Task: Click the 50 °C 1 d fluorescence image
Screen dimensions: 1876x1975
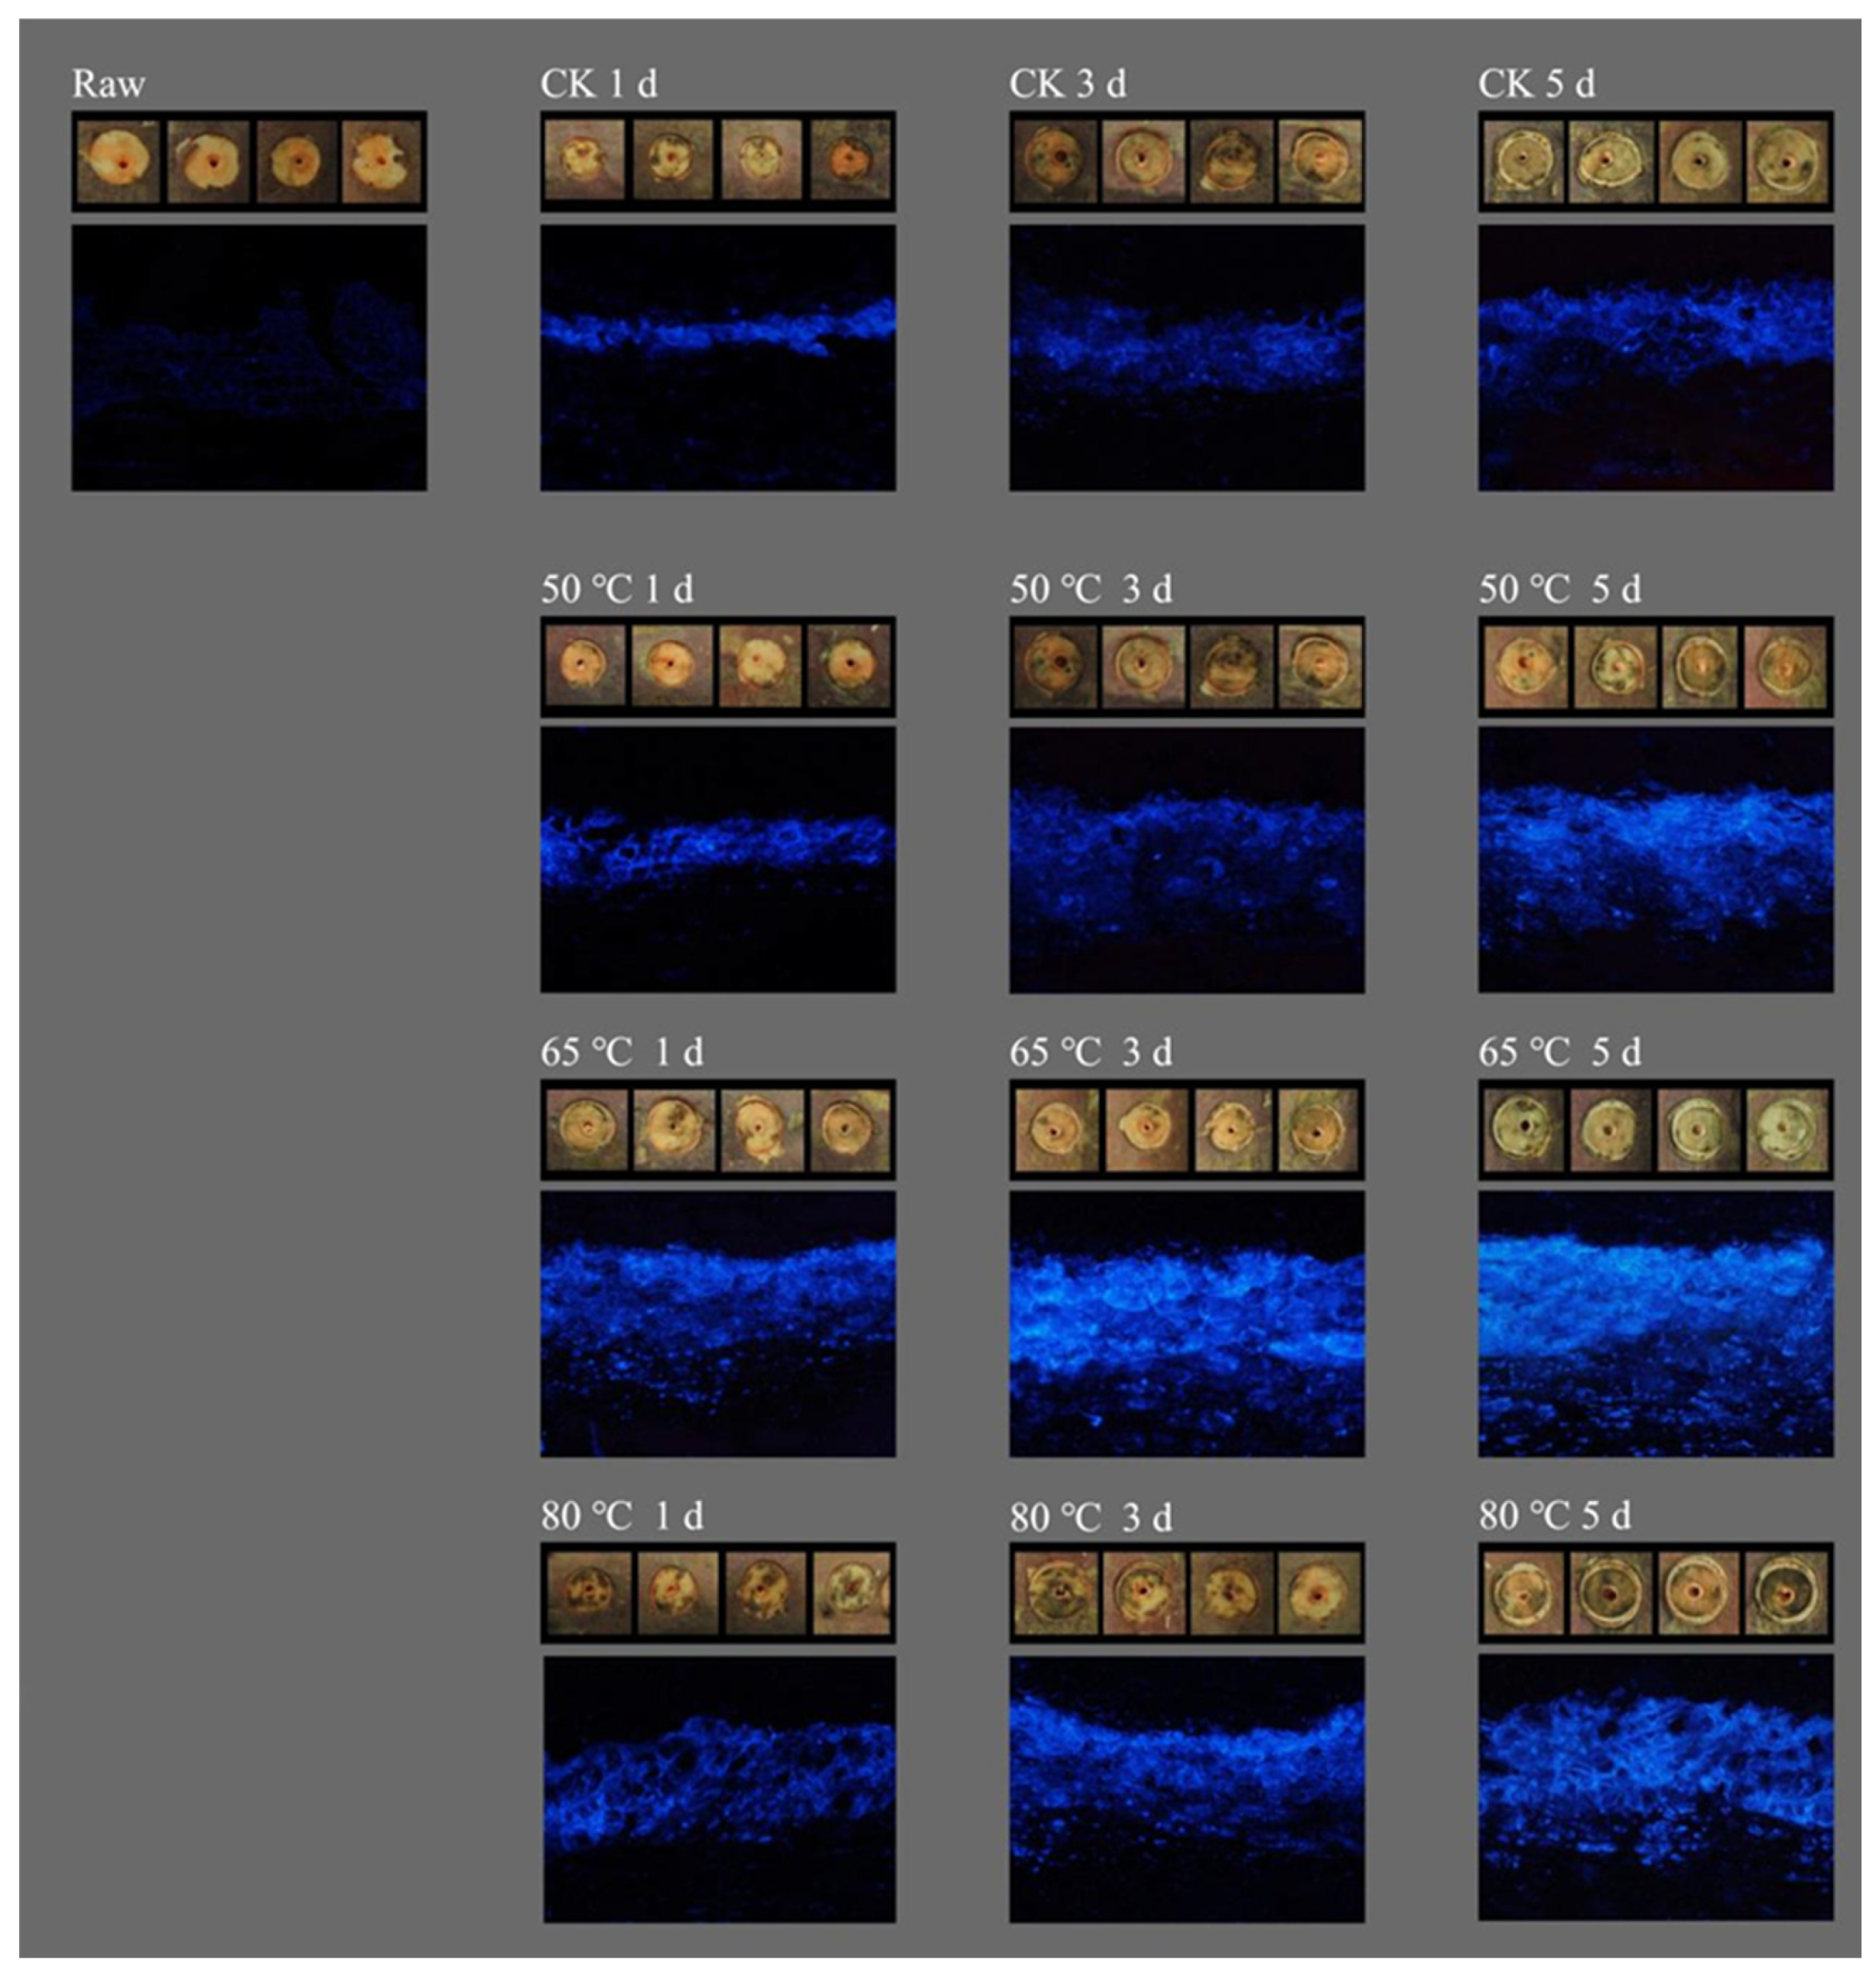Action: click(x=718, y=860)
